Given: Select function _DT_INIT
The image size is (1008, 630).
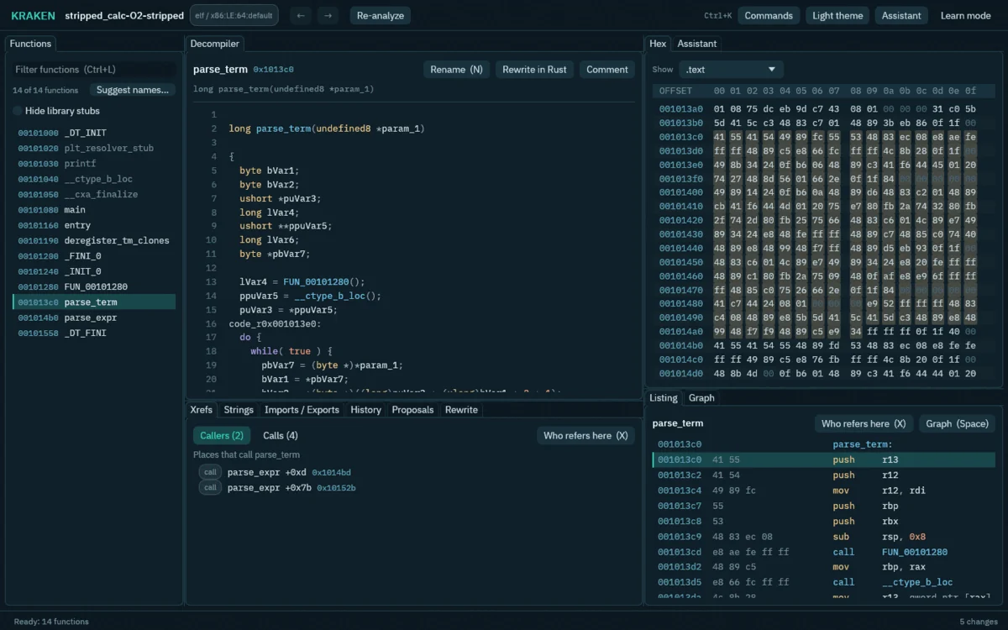Looking at the screenshot, I should pyautogui.click(x=94, y=133).
